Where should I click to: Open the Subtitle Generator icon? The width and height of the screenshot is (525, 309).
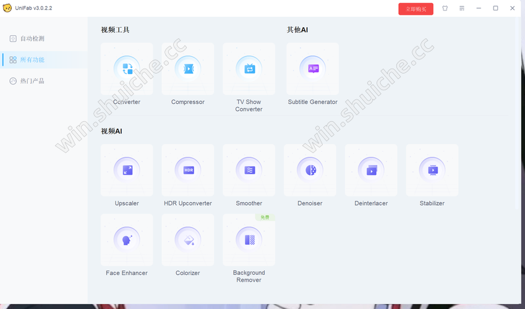(313, 69)
